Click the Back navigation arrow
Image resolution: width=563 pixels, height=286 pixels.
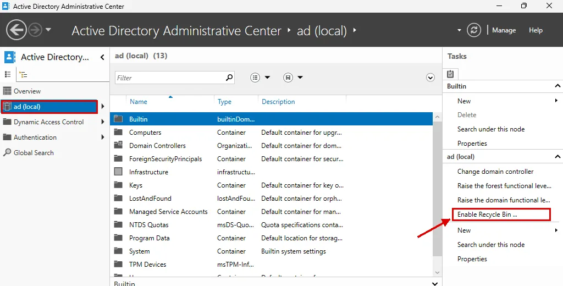pos(16,30)
